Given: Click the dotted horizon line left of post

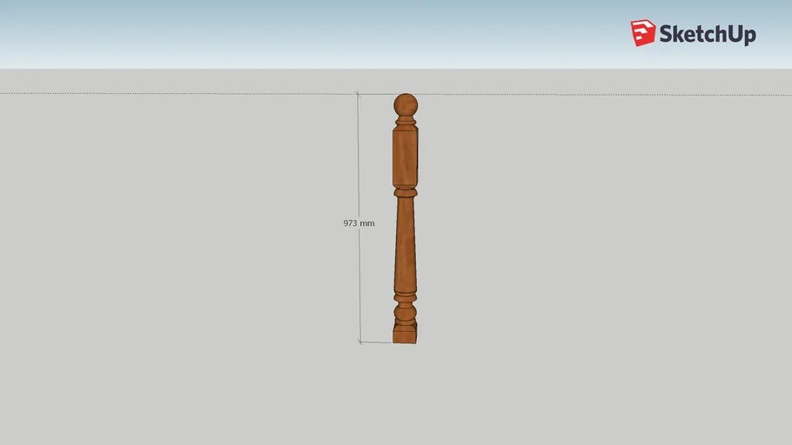Looking at the screenshot, I should coord(174,93).
